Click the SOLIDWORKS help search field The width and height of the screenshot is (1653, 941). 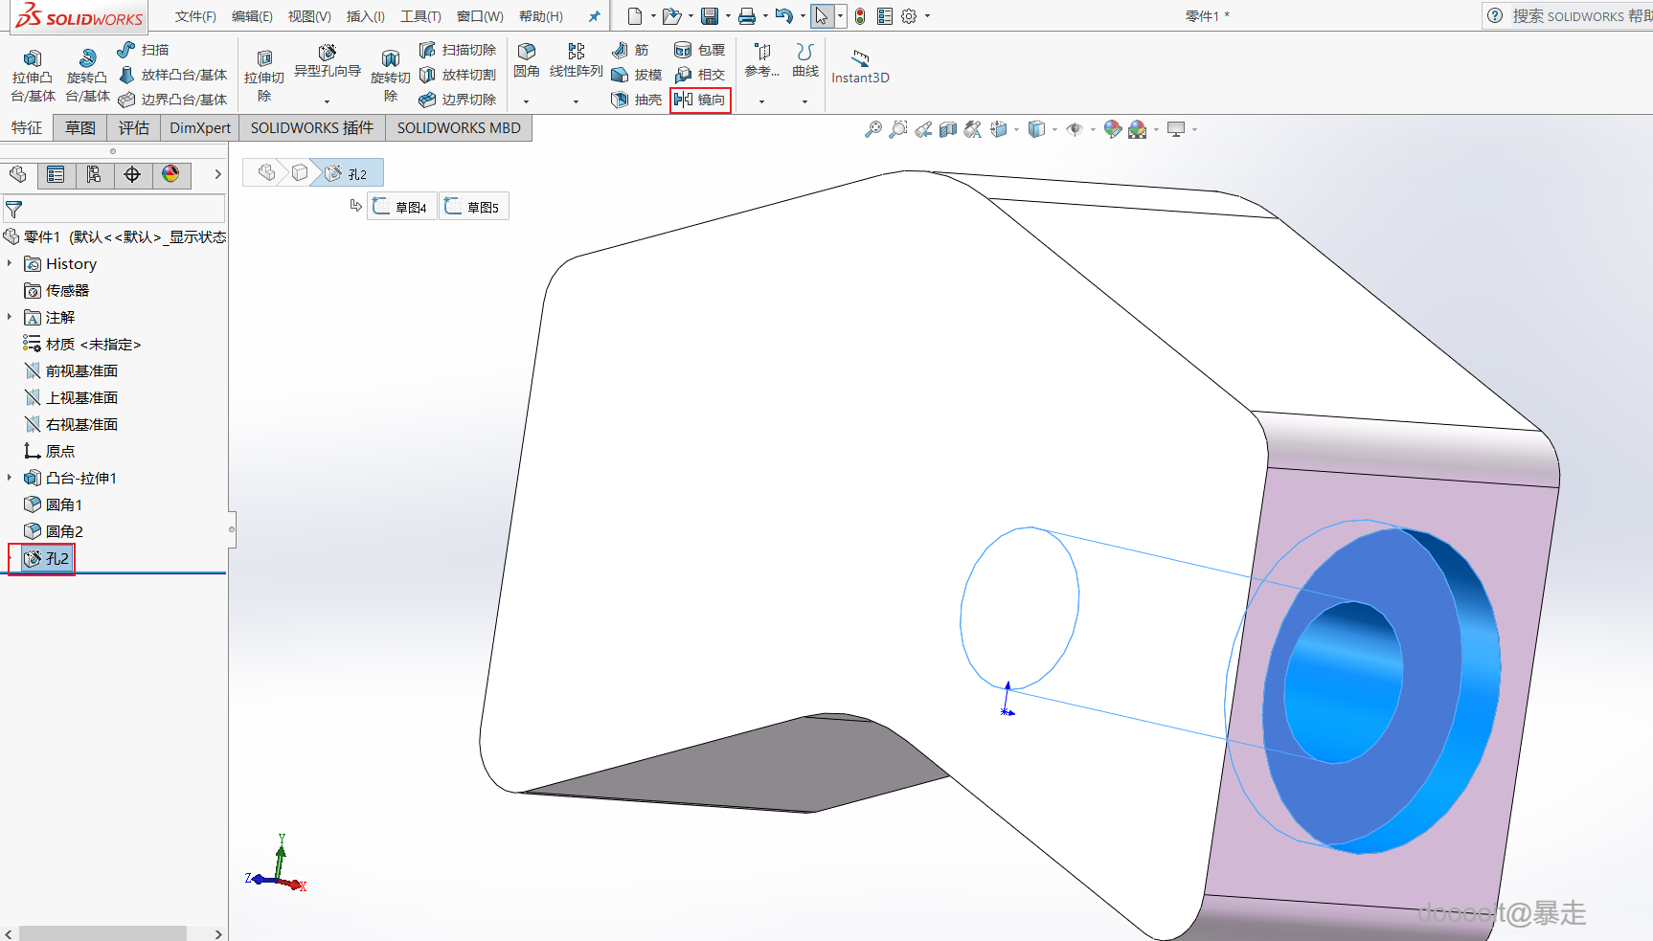pyautogui.click(x=1580, y=16)
